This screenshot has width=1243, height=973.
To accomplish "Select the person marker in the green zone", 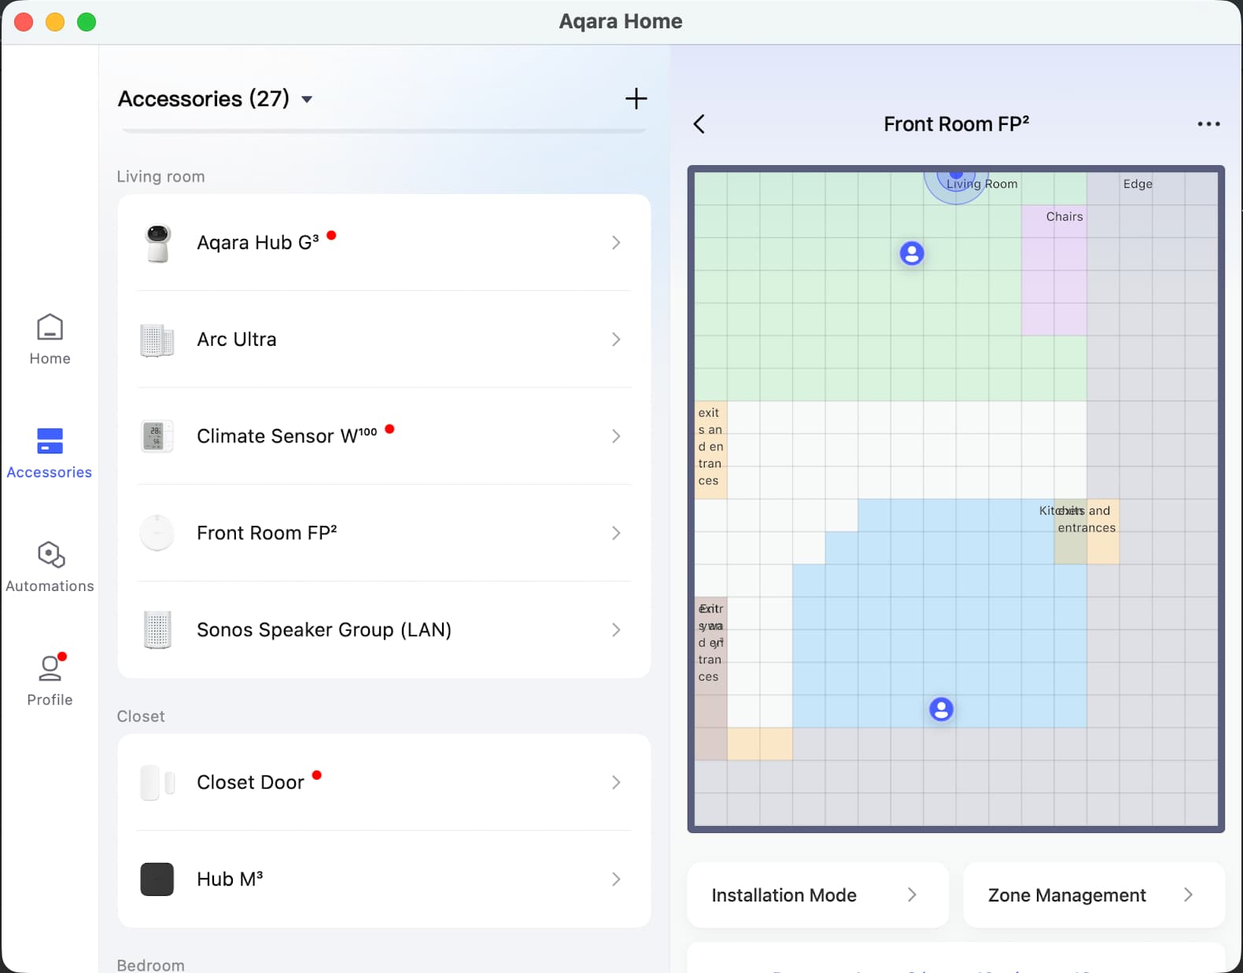I will 912,253.
